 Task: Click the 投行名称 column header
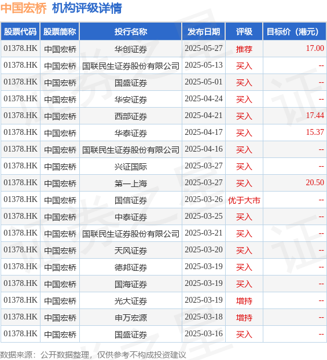(131, 32)
